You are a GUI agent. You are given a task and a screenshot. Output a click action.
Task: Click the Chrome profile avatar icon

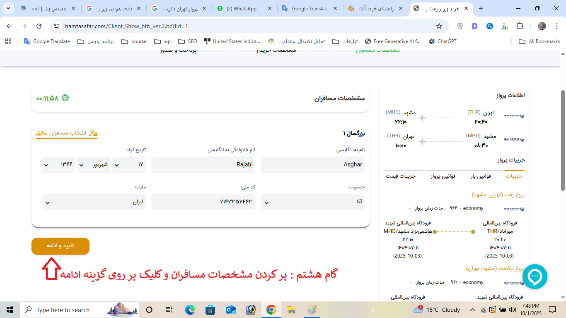pyautogui.click(x=542, y=26)
